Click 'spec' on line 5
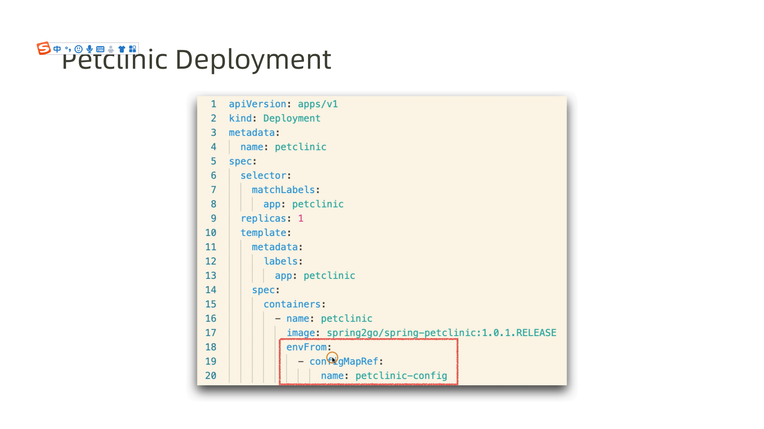The image size is (764, 429). click(x=240, y=161)
